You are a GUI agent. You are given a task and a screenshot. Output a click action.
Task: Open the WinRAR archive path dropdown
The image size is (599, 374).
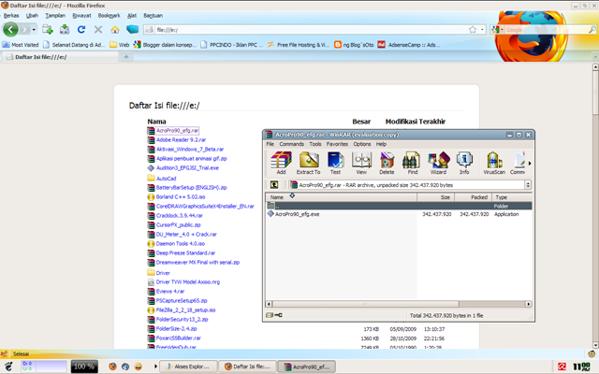(x=528, y=185)
